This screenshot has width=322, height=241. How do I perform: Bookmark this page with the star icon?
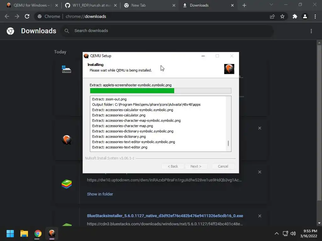click(x=282, y=16)
